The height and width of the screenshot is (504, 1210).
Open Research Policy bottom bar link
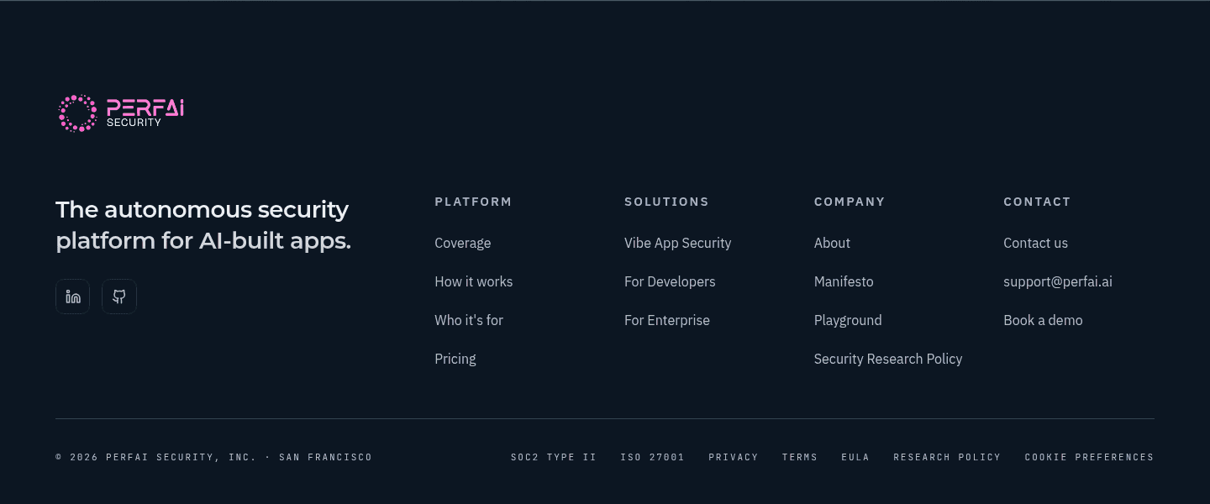(x=947, y=457)
